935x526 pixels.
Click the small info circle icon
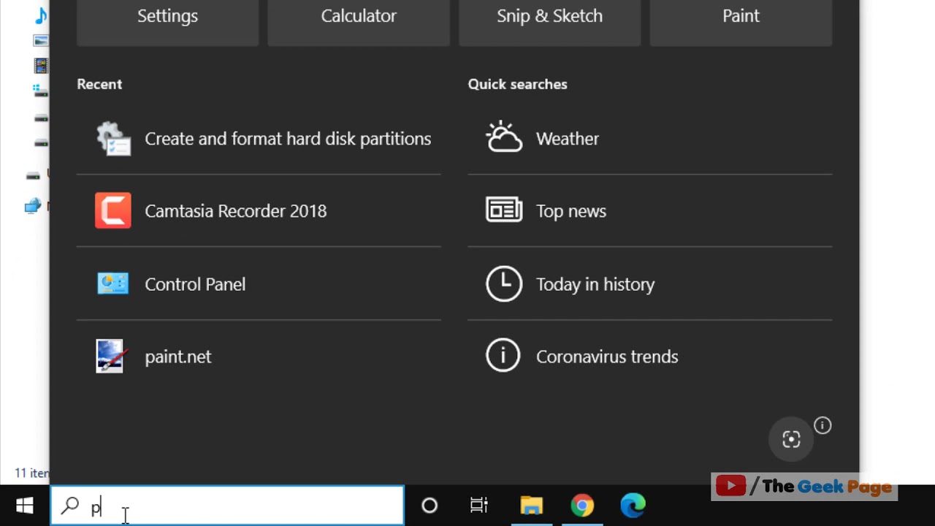[823, 425]
